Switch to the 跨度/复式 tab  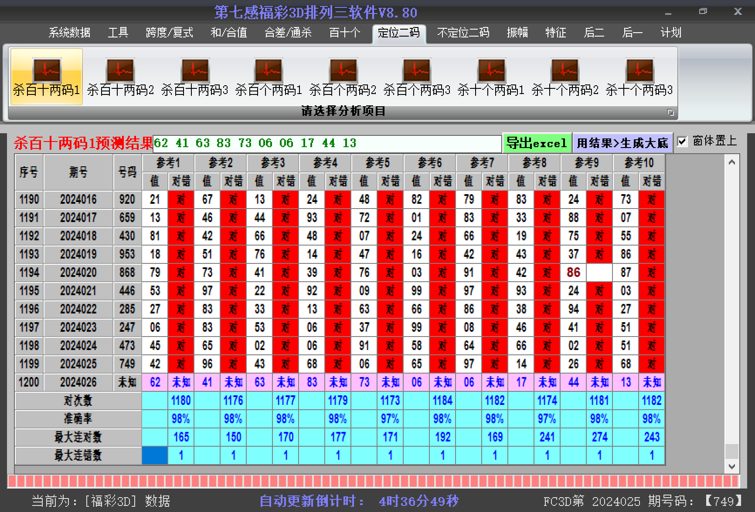coord(169,33)
